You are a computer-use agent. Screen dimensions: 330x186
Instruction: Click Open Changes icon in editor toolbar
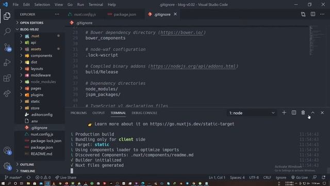303,14
